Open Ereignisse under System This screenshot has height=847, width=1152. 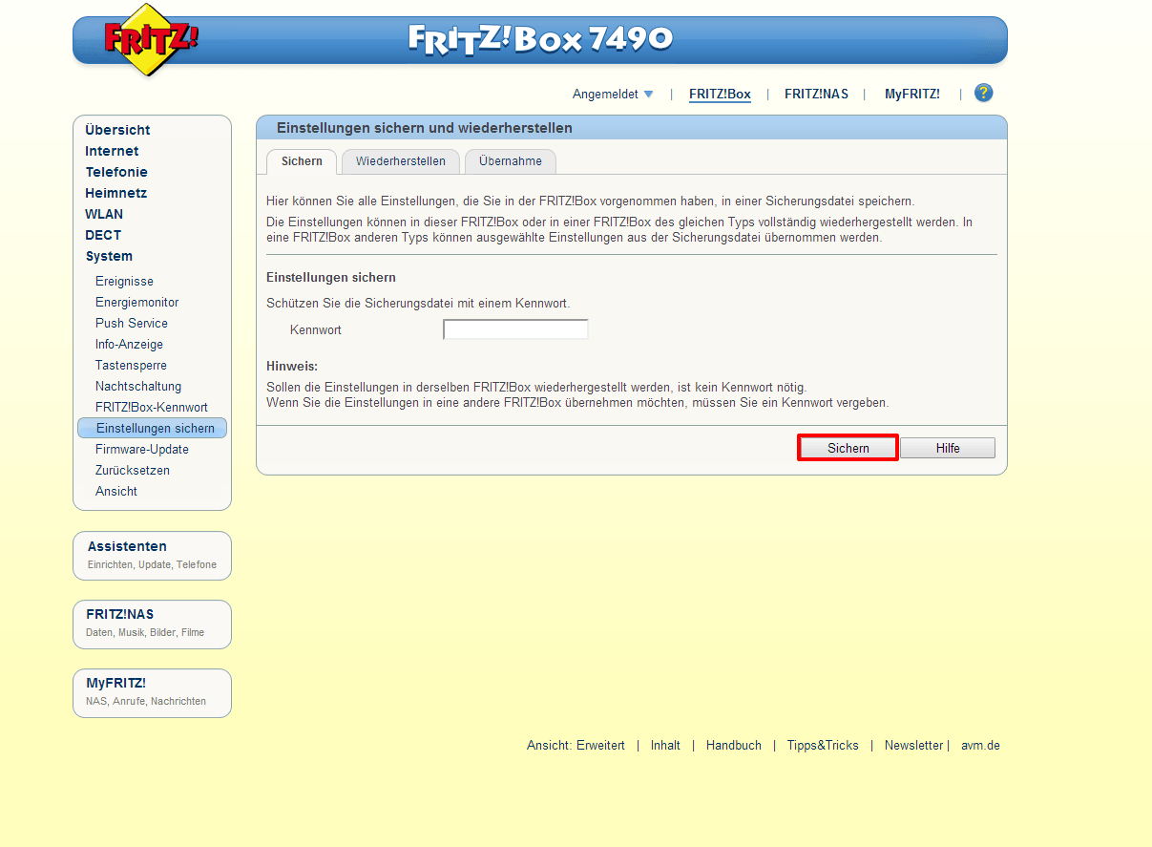coord(124,281)
